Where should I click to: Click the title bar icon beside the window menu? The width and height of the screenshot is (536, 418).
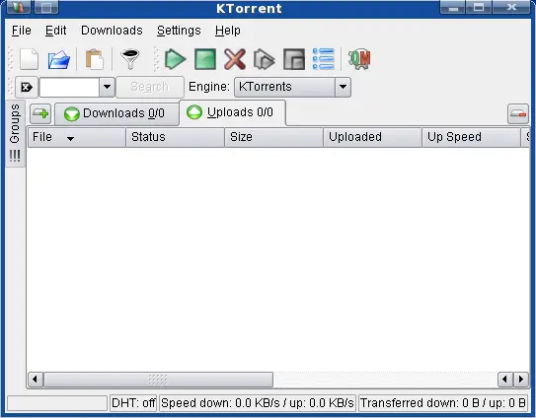[x=46, y=7]
